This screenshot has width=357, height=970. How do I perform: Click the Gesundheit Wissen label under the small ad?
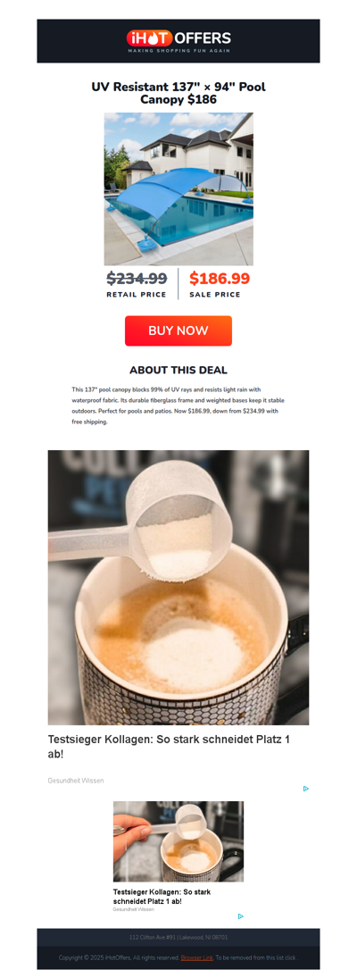[133, 909]
